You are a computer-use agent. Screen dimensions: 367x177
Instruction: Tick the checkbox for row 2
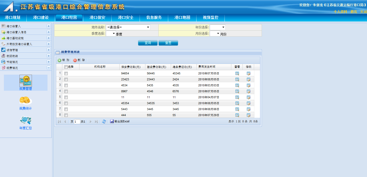point(66,80)
